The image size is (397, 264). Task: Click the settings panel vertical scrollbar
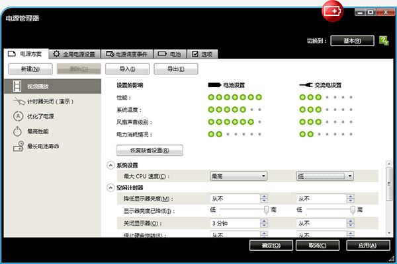click(x=388, y=198)
